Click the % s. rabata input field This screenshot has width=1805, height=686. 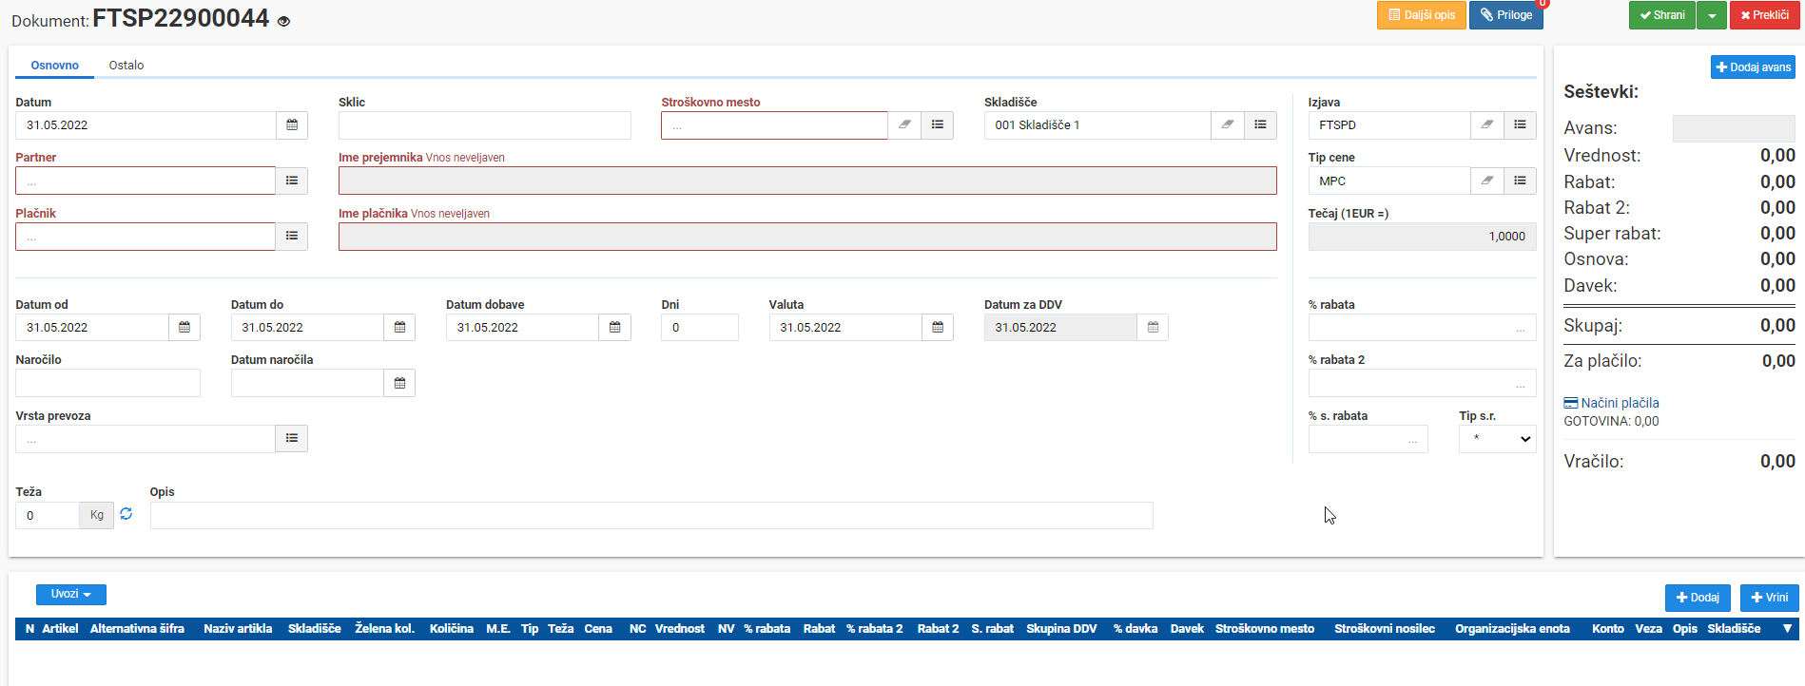coord(1368,439)
